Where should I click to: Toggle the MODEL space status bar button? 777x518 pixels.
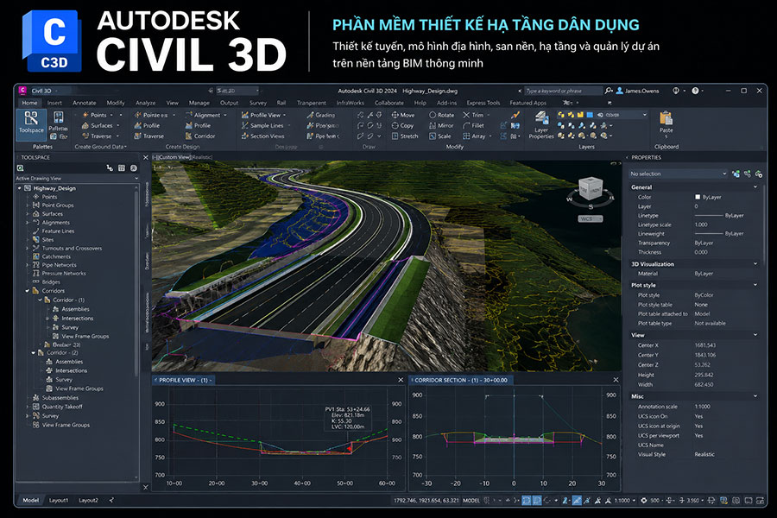coord(471,501)
